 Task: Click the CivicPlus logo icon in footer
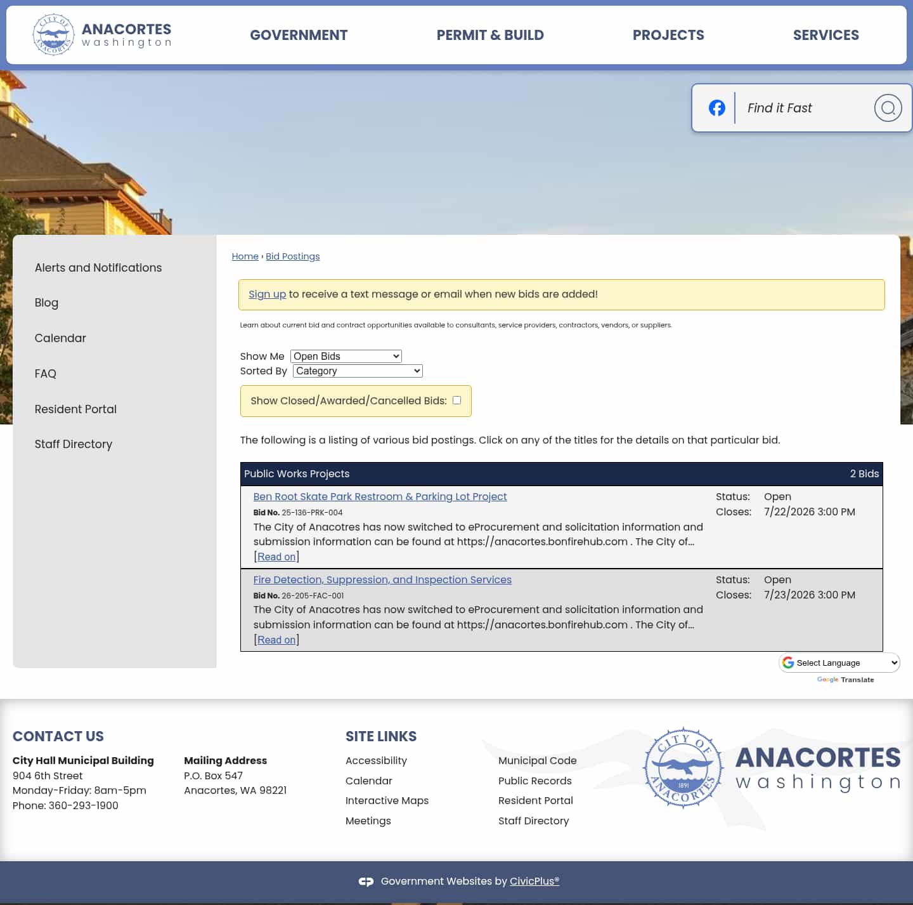366,882
